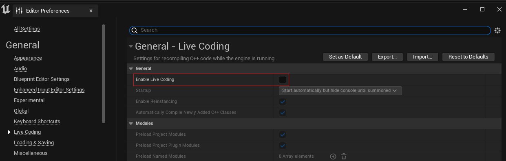Click the sidebar vertical scrollbar
The height and width of the screenshot is (161, 506).
pyautogui.click(x=104, y=73)
